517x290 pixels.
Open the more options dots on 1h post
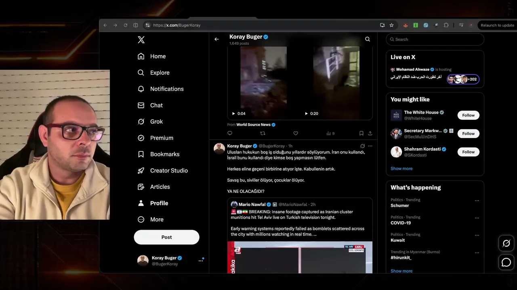pos(370,146)
